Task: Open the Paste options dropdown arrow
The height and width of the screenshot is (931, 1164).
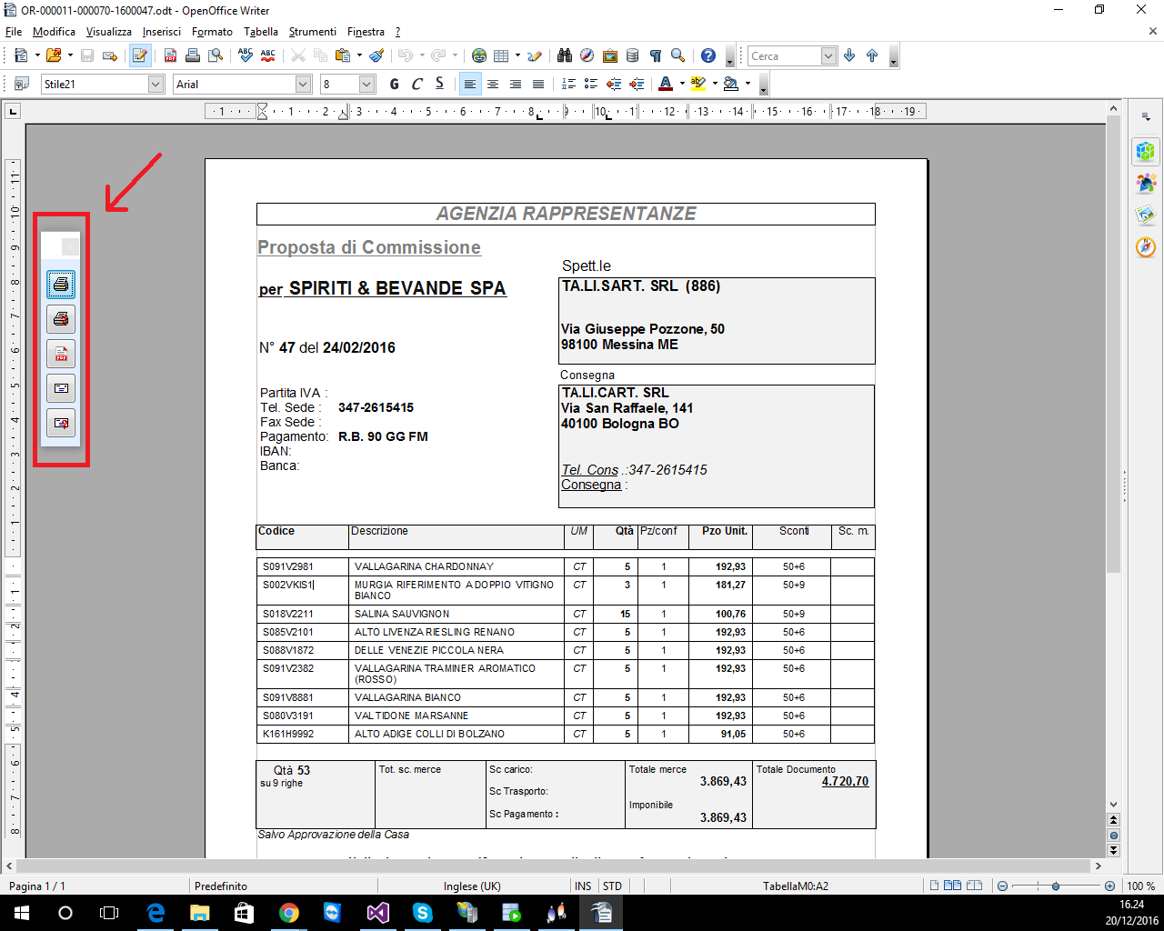Action: pyautogui.click(x=359, y=55)
